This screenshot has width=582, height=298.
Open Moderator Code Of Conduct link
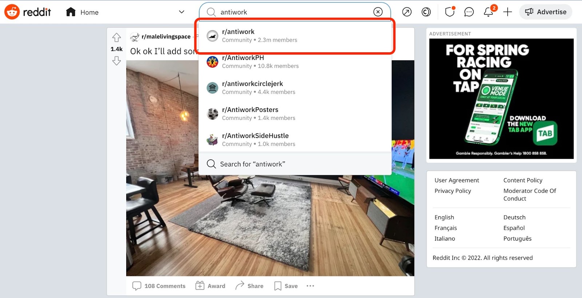coord(530,194)
